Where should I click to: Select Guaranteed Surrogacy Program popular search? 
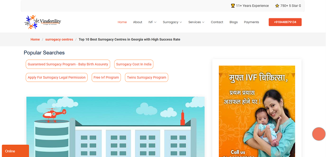(68, 64)
